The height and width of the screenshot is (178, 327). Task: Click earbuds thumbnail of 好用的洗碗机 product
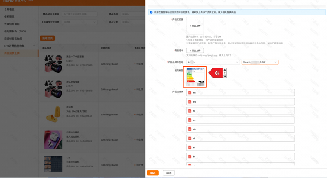[53, 140]
